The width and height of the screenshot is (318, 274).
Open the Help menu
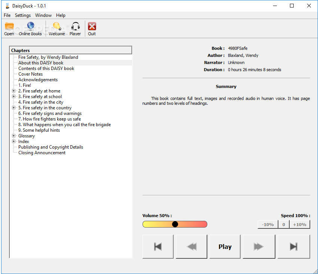[61, 15]
